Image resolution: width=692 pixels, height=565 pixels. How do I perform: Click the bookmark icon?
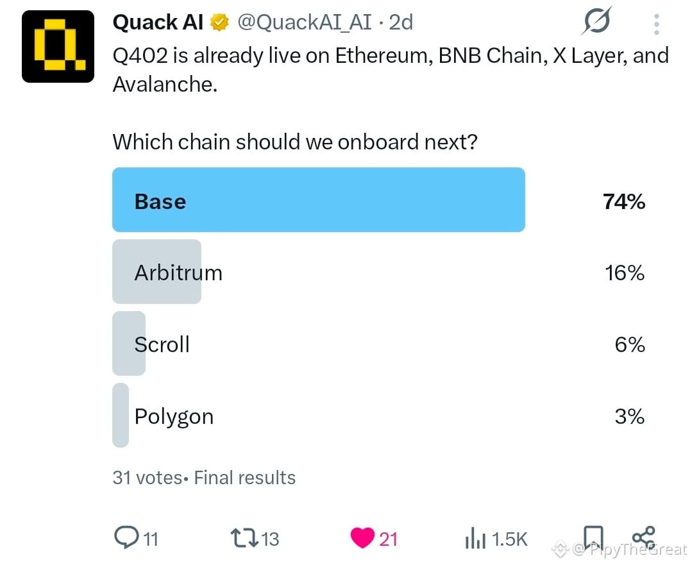click(593, 537)
